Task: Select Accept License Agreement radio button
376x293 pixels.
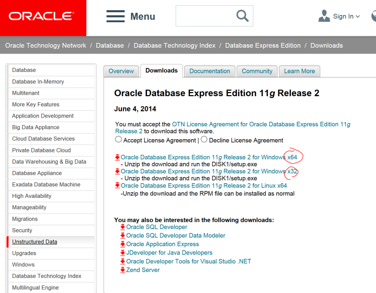Action: coord(118,140)
